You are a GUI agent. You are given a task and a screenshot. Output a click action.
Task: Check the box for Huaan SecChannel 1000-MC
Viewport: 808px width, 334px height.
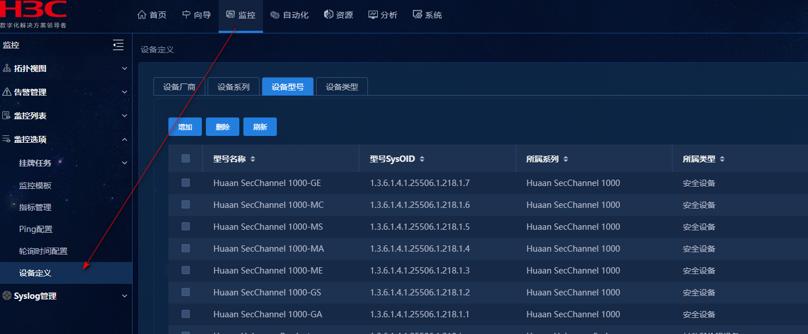(186, 204)
